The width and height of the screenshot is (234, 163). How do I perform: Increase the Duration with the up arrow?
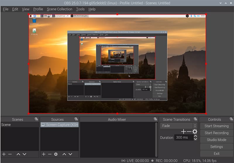coord(195,136)
